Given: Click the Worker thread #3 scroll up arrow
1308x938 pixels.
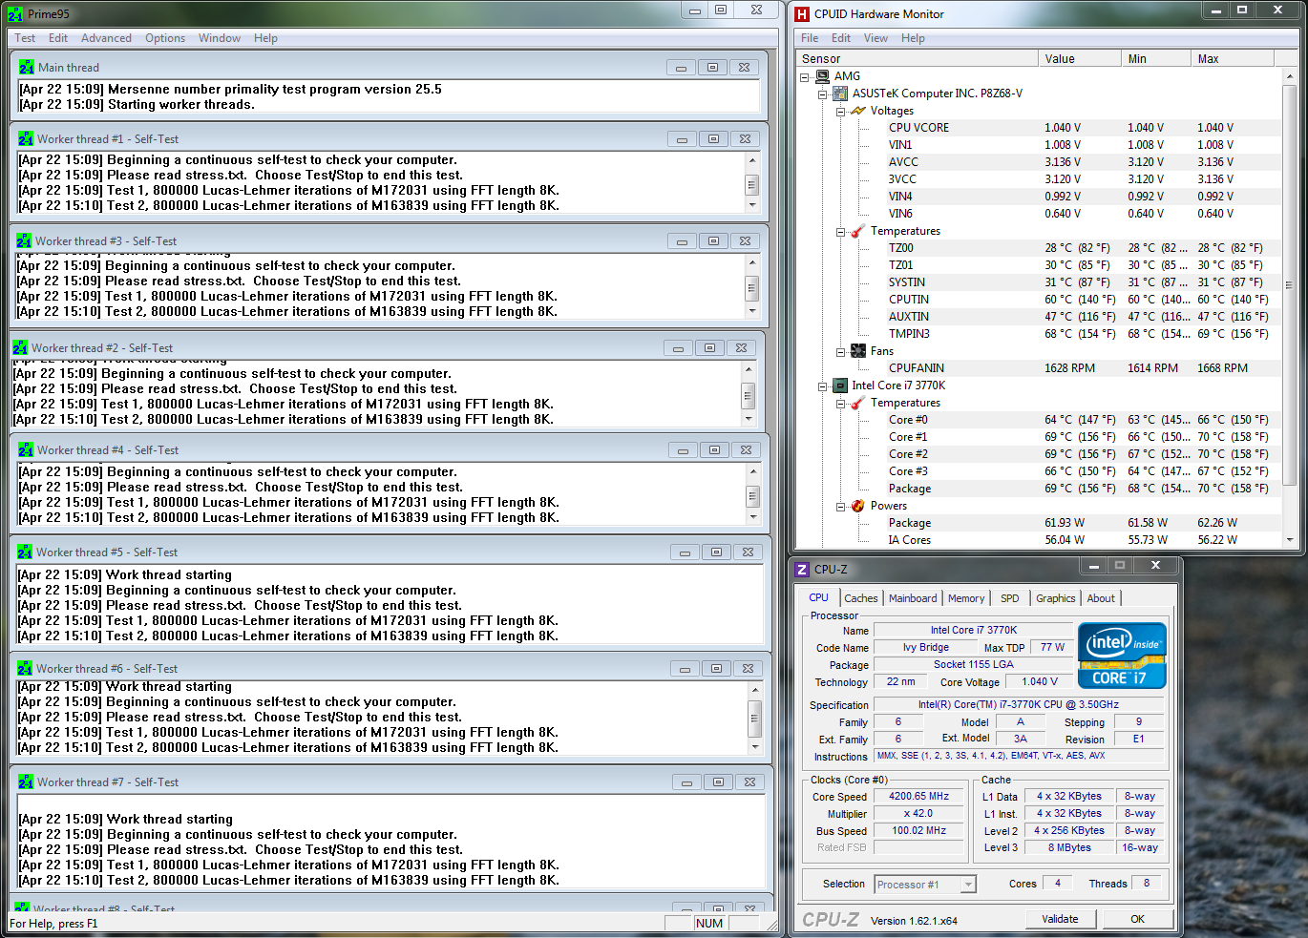Looking at the screenshot, I should 752,262.
